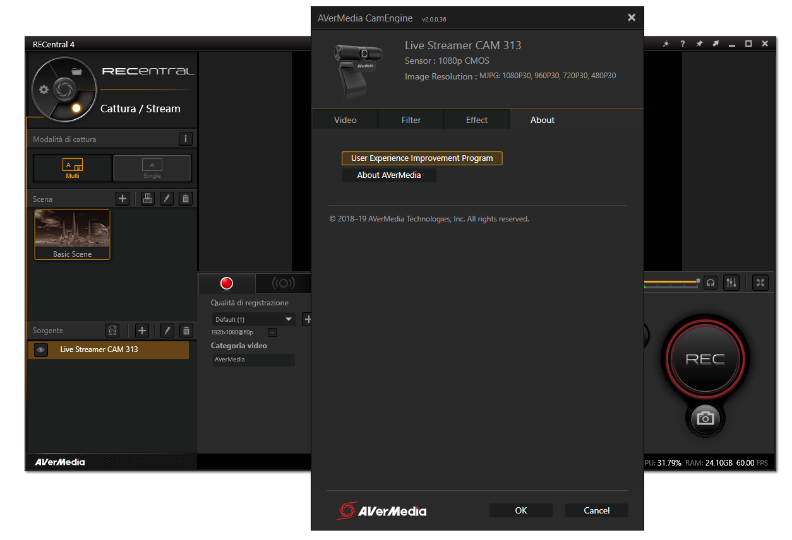Add a new source in Sorgente
Image resolution: width=792 pixels, height=540 pixels.
(142, 331)
